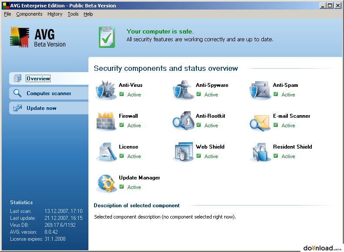Click the Statistics heading
The width and height of the screenshot is (344, 252).
tap(21, 202)
